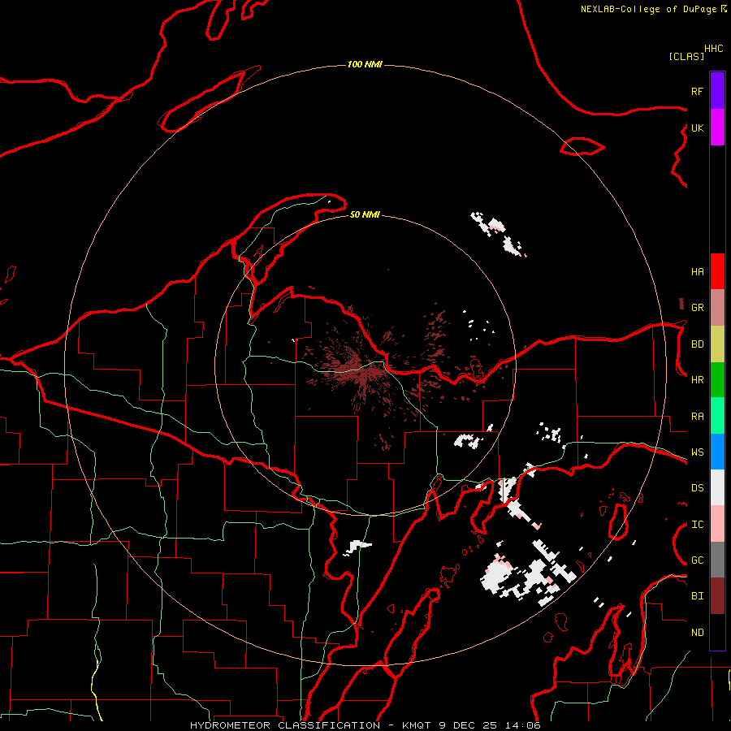
Task: Click the 50 NMI range ring label
Action: pos(365,214)
